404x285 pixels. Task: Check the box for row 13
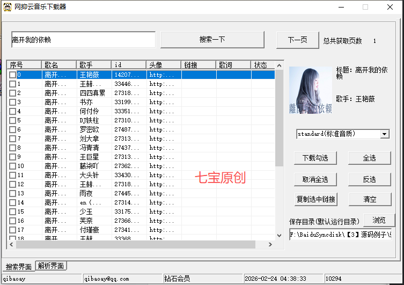pos(12,194)
